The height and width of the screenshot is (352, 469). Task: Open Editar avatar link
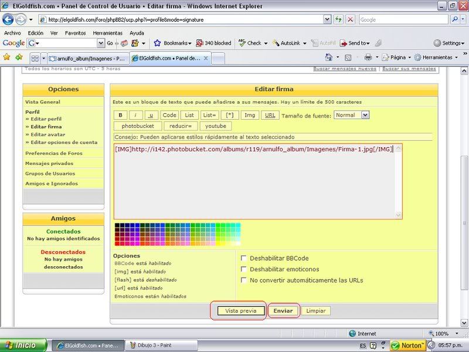click(48, 134)
